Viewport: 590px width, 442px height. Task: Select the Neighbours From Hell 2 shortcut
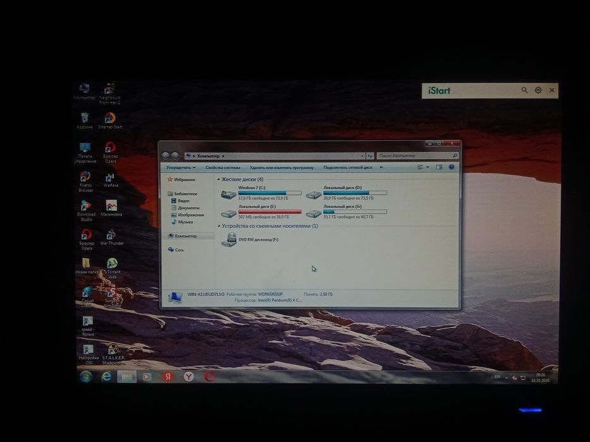click(109, 93)
